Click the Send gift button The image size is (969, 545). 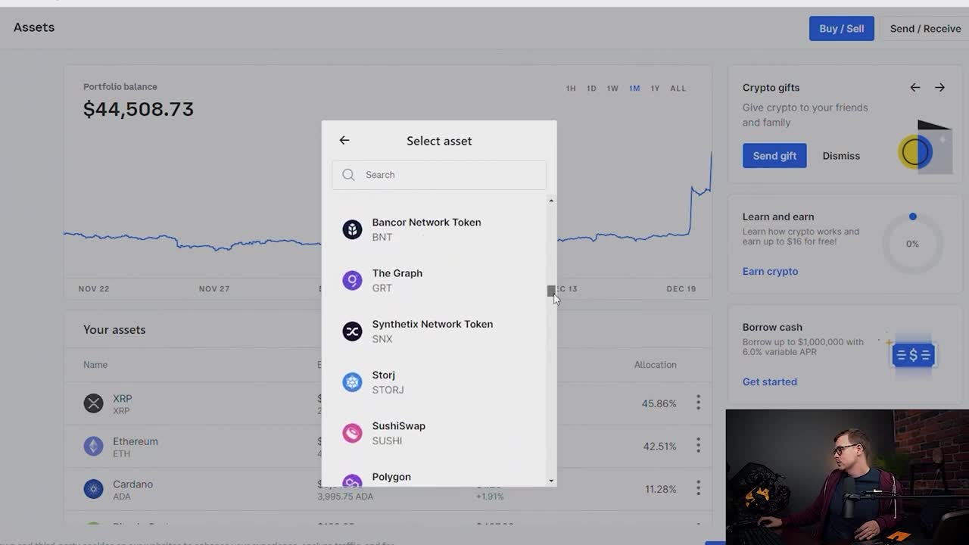[774, 156]
